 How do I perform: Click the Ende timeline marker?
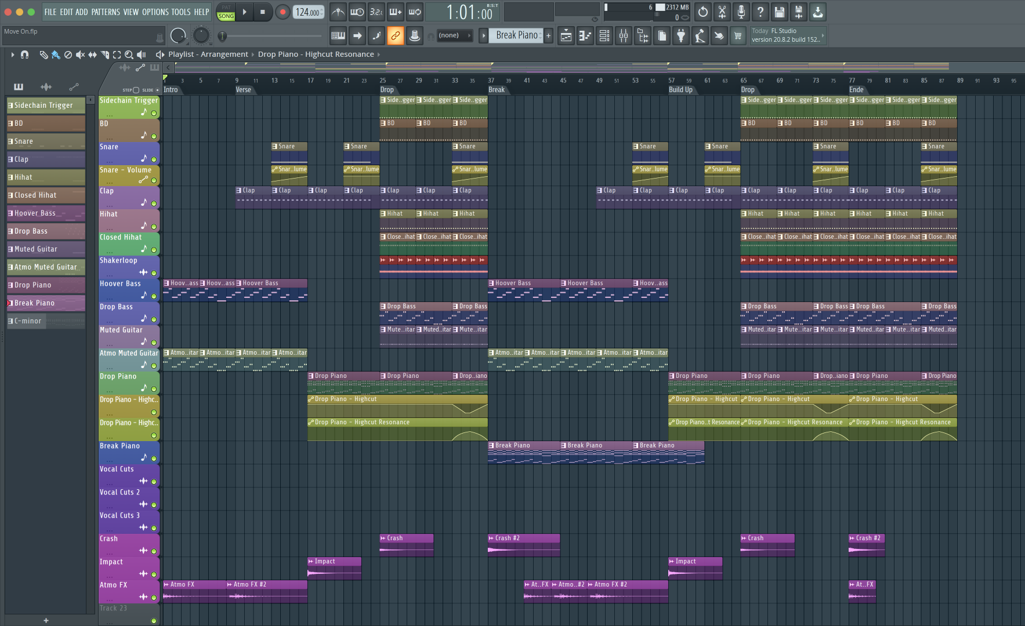(856, 90)
